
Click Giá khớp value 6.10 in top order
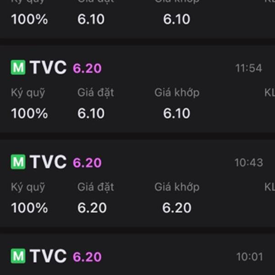pyautogui.click(x=176, y=19)
